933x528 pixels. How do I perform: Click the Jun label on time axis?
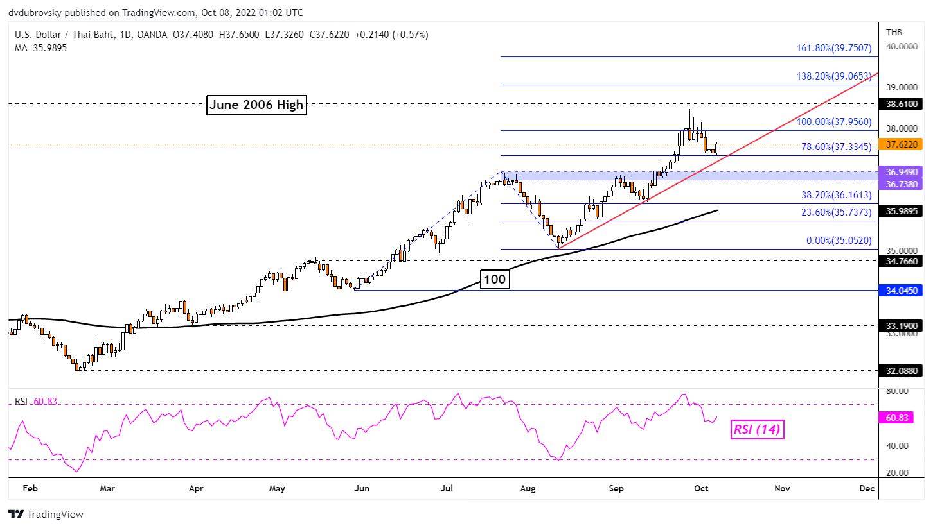click(362, 488)
